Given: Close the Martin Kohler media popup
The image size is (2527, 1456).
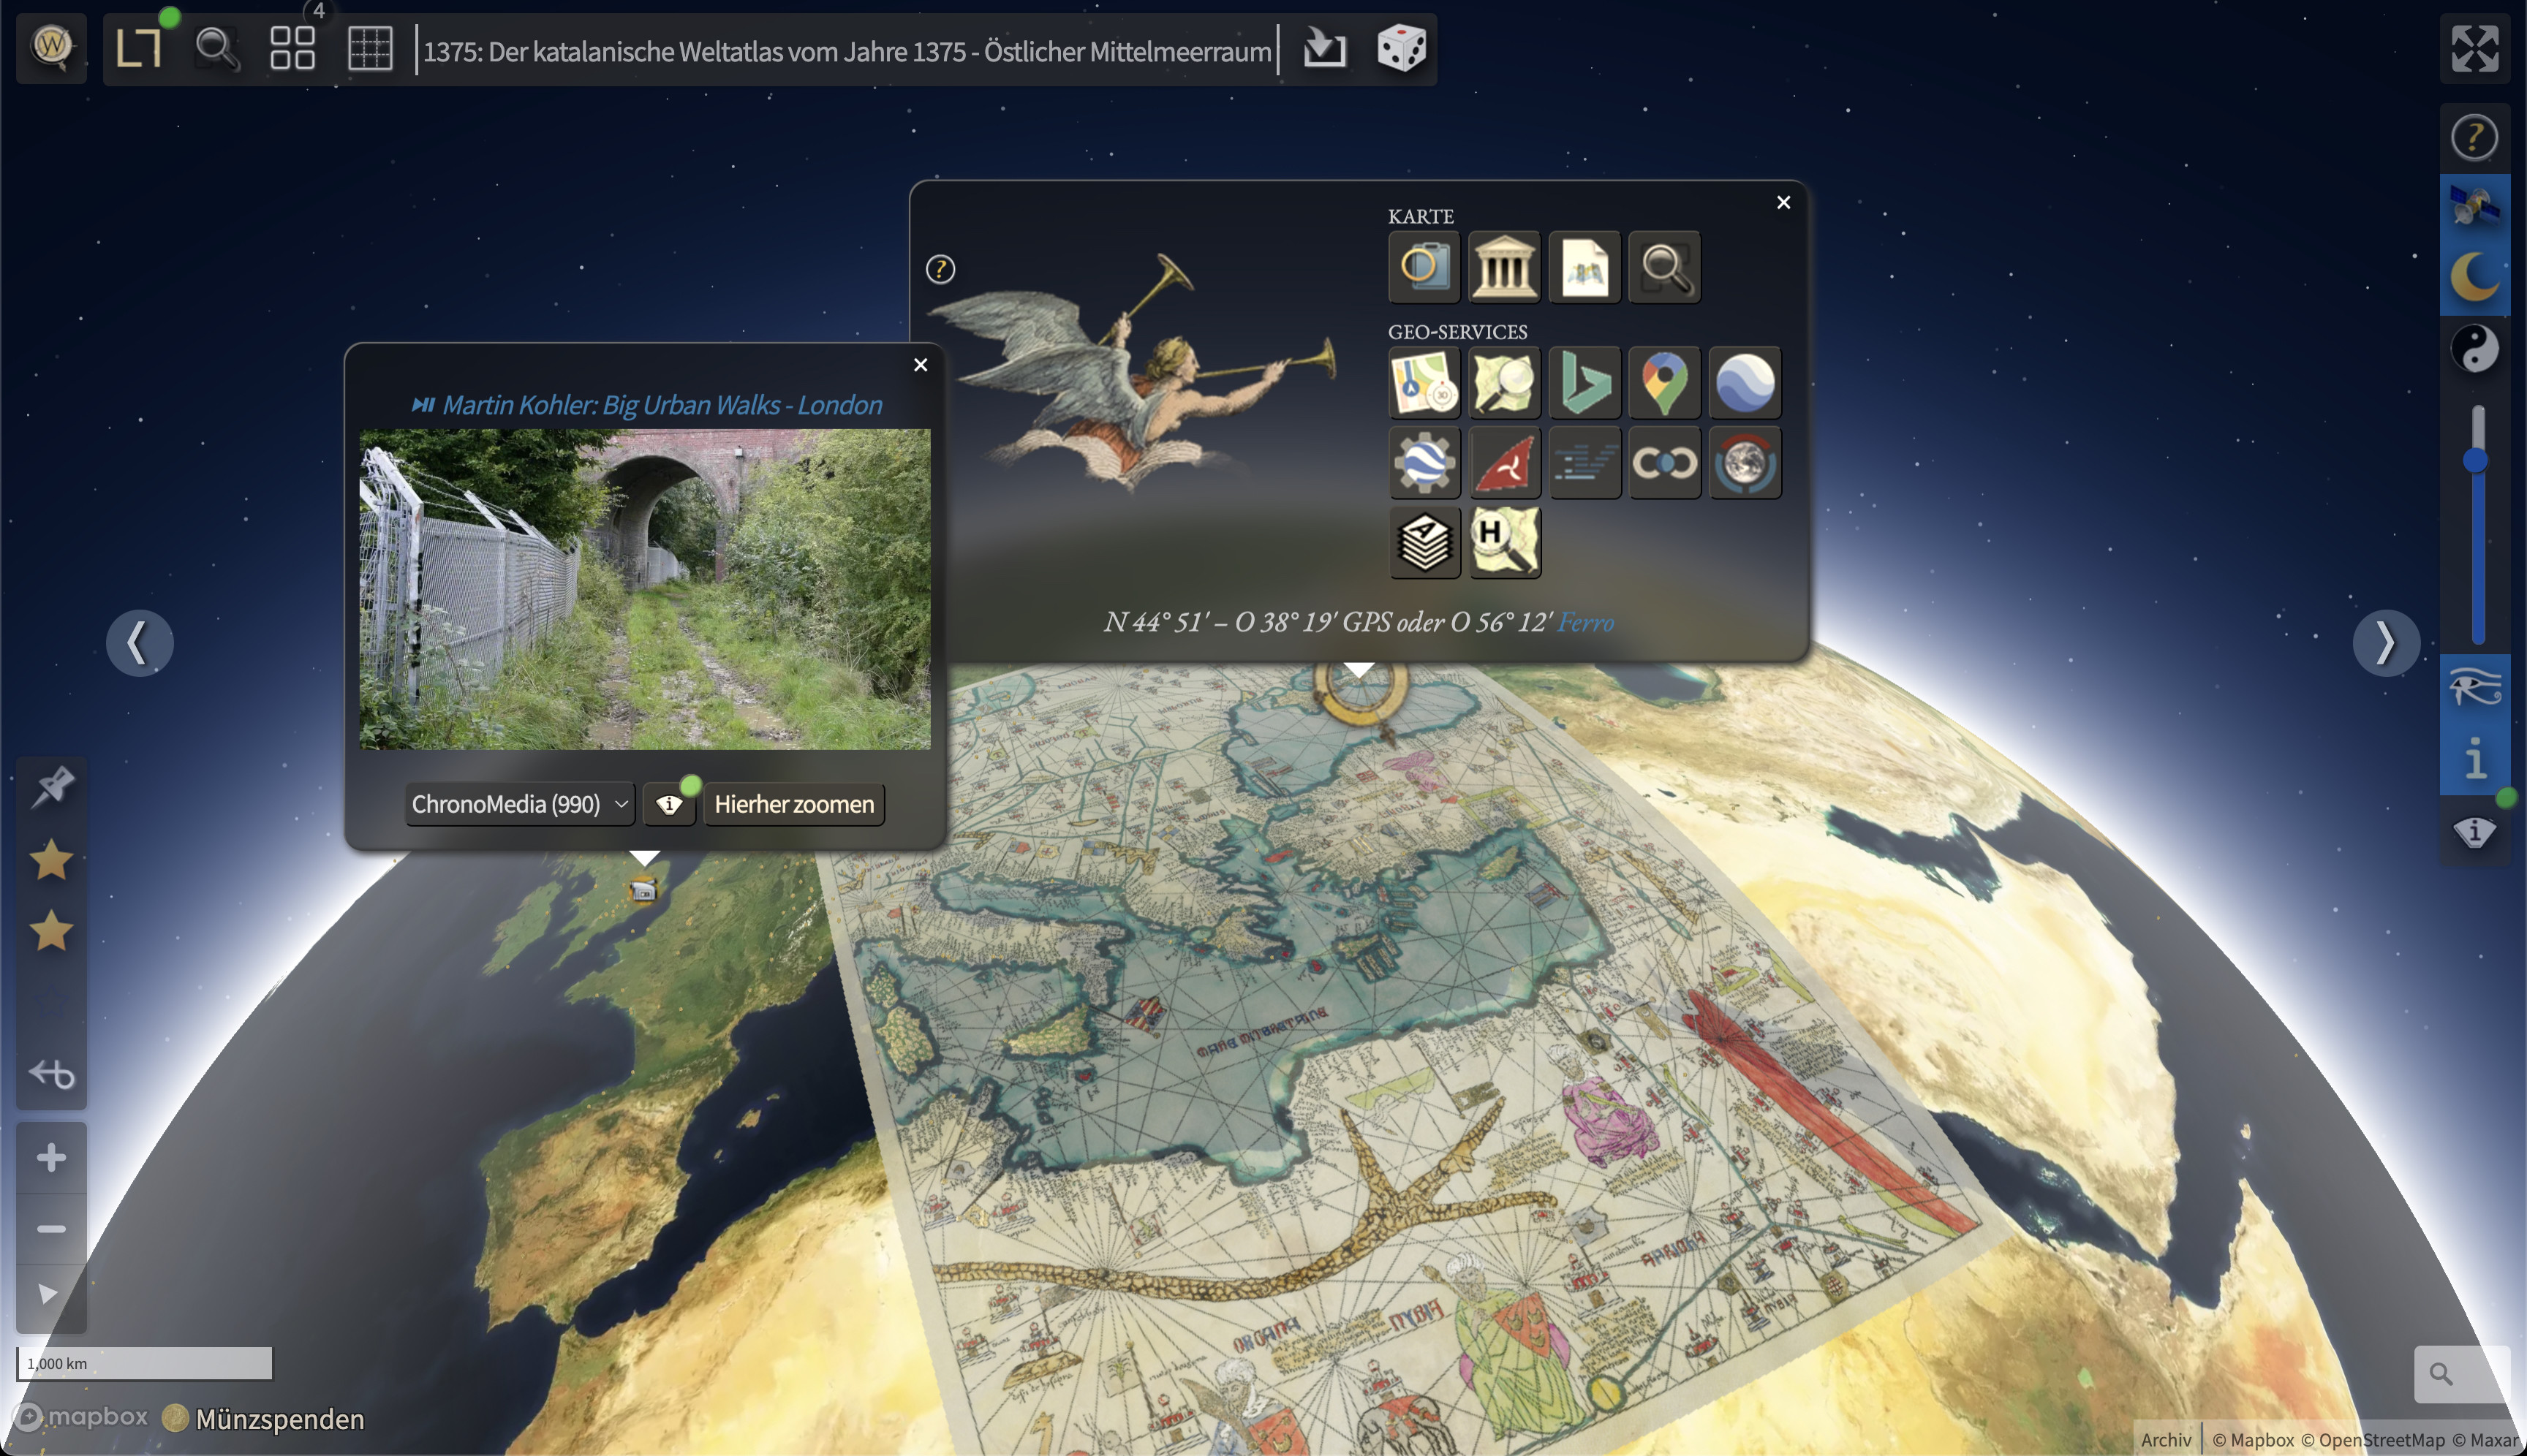Looking at the screenshot, I should 921,365.
